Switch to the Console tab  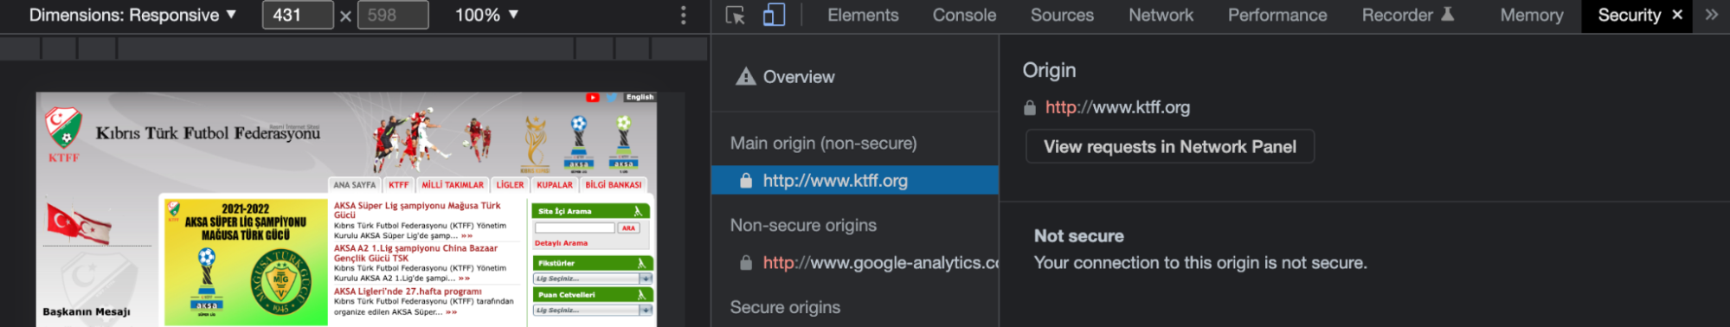tap(964, 15)
